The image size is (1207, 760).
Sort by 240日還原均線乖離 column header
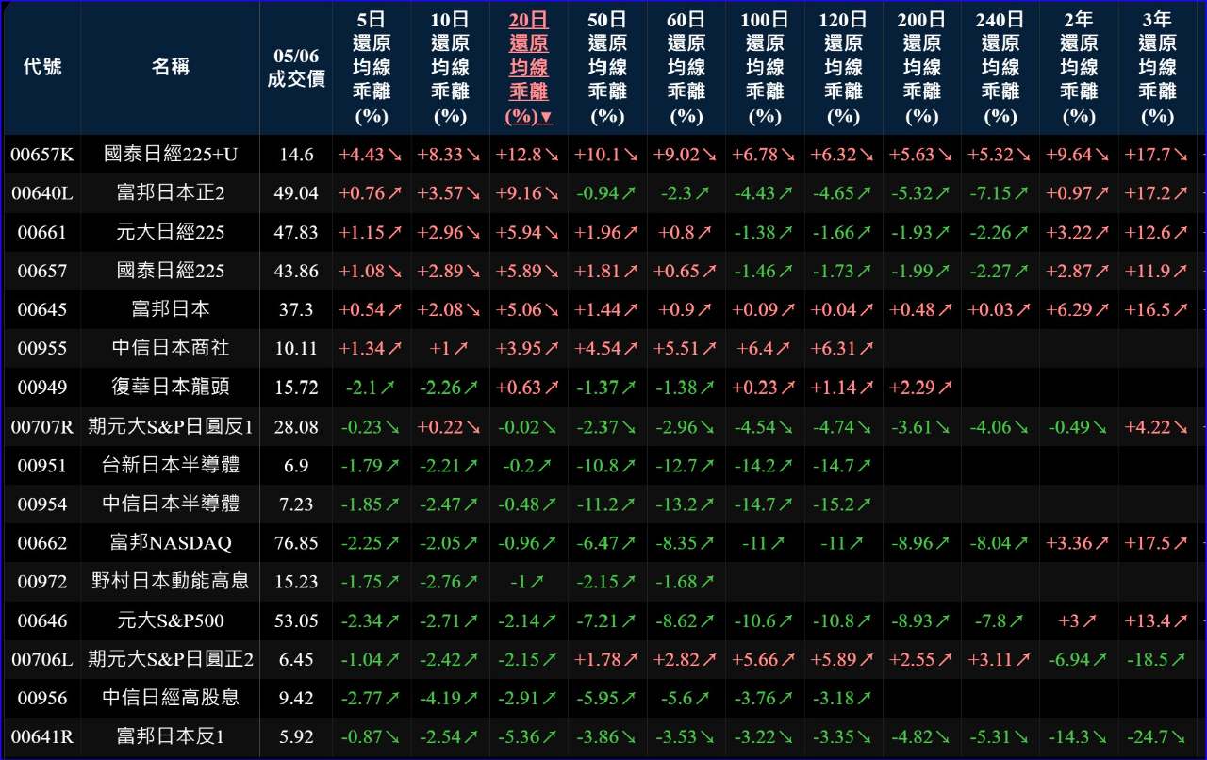pos(1000,68)
